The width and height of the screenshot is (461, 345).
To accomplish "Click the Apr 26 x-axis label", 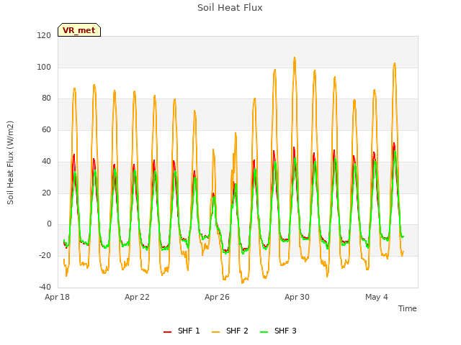I will tap(217, 297).
